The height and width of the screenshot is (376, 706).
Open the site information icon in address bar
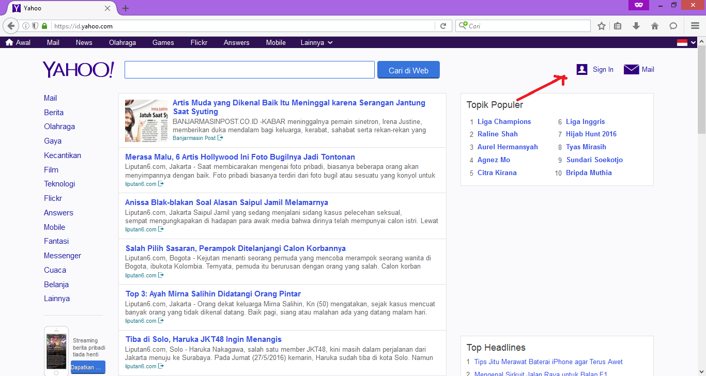26,26
